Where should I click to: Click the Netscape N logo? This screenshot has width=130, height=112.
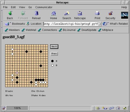124,15
